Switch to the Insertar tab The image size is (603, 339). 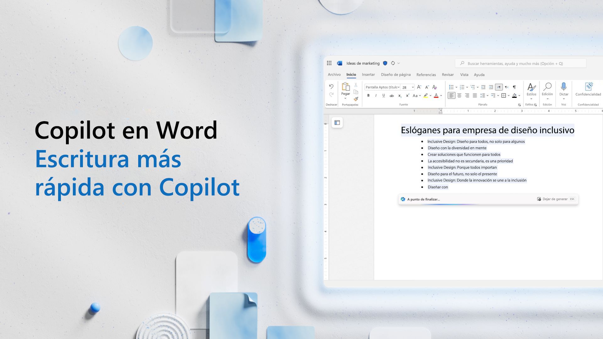click(x=368, y=75)
